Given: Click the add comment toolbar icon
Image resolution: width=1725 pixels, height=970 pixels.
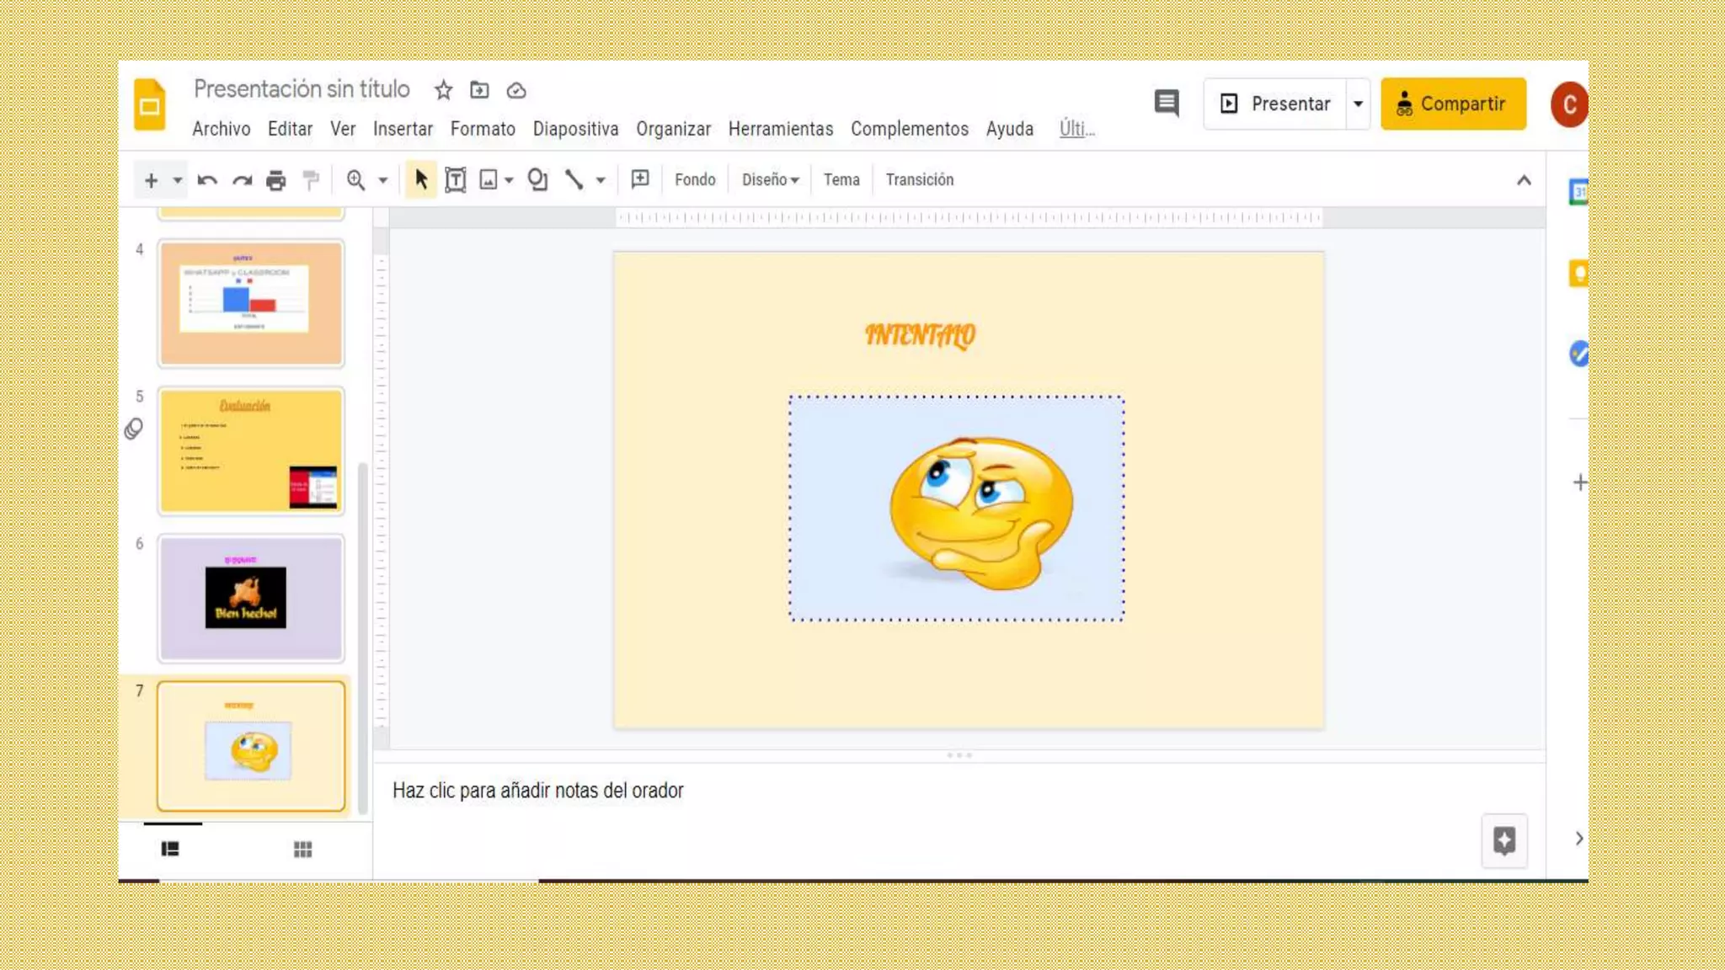Looking at the screenshot, I should click(640, 179).
